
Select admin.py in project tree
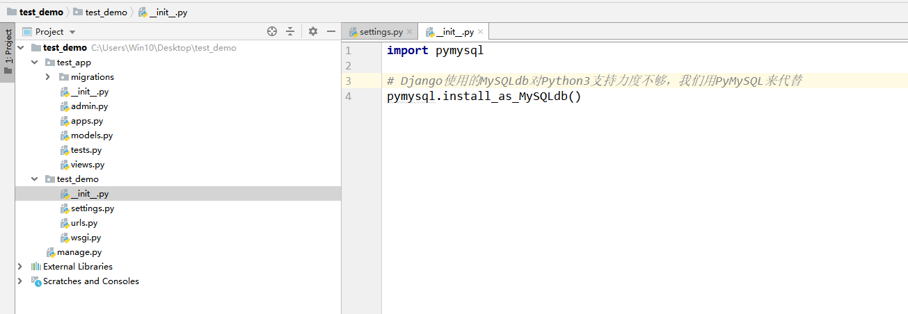coord(89,106)
